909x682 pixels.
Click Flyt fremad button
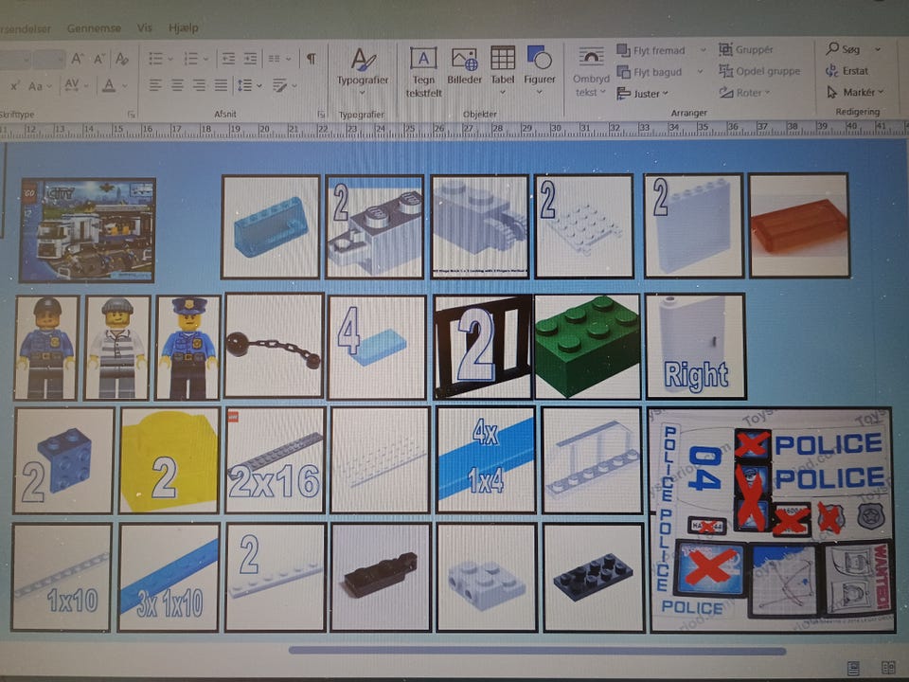click(x=651, y=50)
